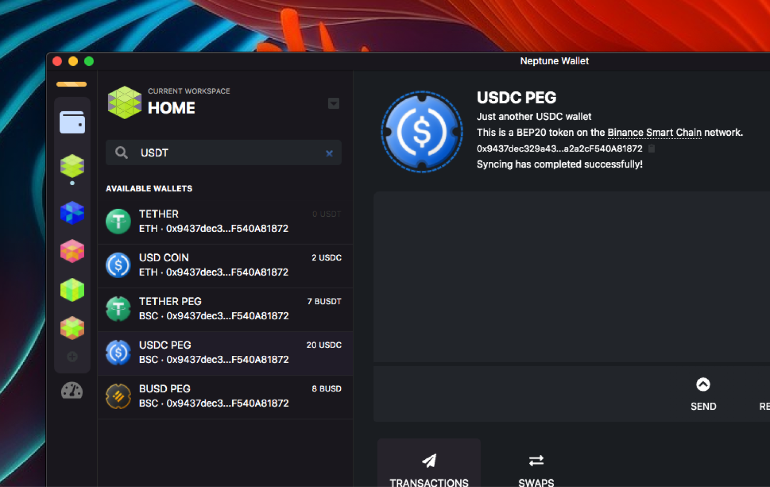Screen dimensions: 770x487
Task: Select the TETHER ETH wallet
Action: click(225, 222)
